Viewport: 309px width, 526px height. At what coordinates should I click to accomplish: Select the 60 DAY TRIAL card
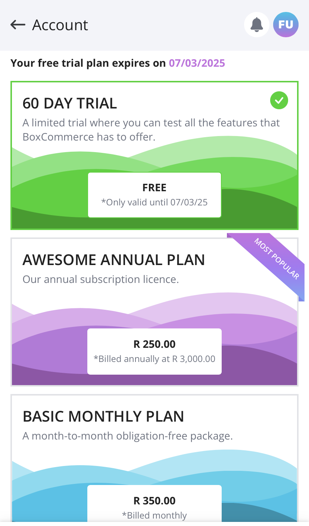[x=154, y=155]
